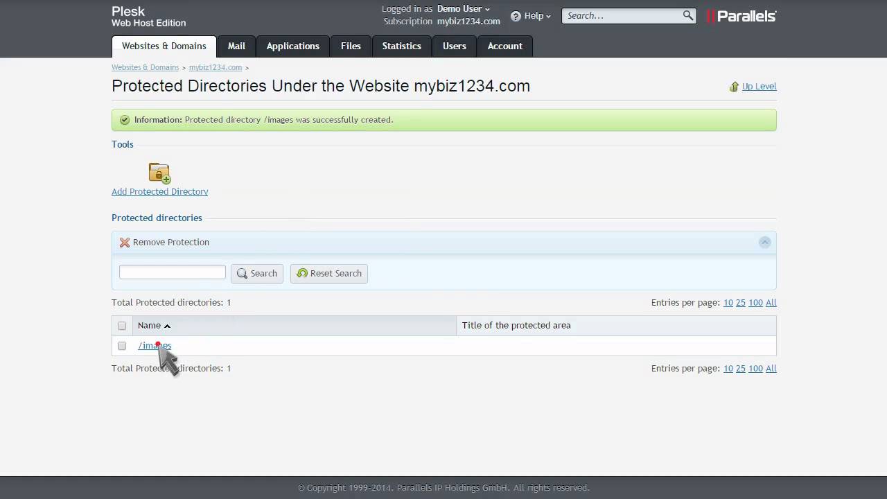Set lower entries per page to 25

point(741,369)
